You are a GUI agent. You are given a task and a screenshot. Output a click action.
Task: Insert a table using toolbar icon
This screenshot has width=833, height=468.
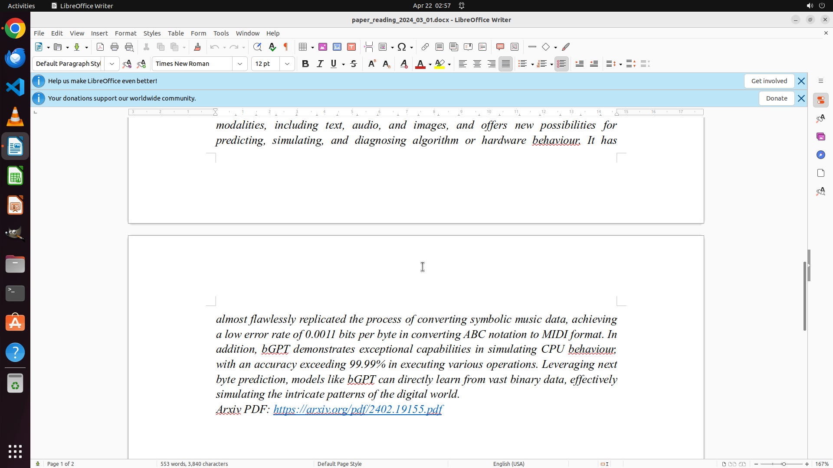click(x=303, y=47)
